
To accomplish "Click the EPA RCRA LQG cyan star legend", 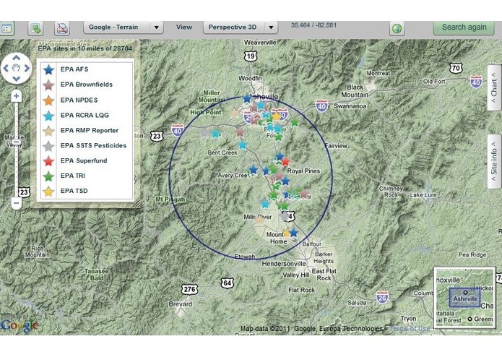I will point(48,115).
